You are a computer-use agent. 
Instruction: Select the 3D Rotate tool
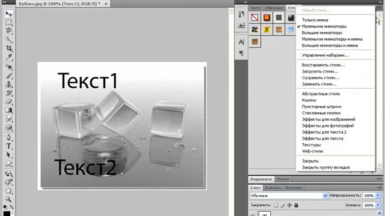[8, 173]
